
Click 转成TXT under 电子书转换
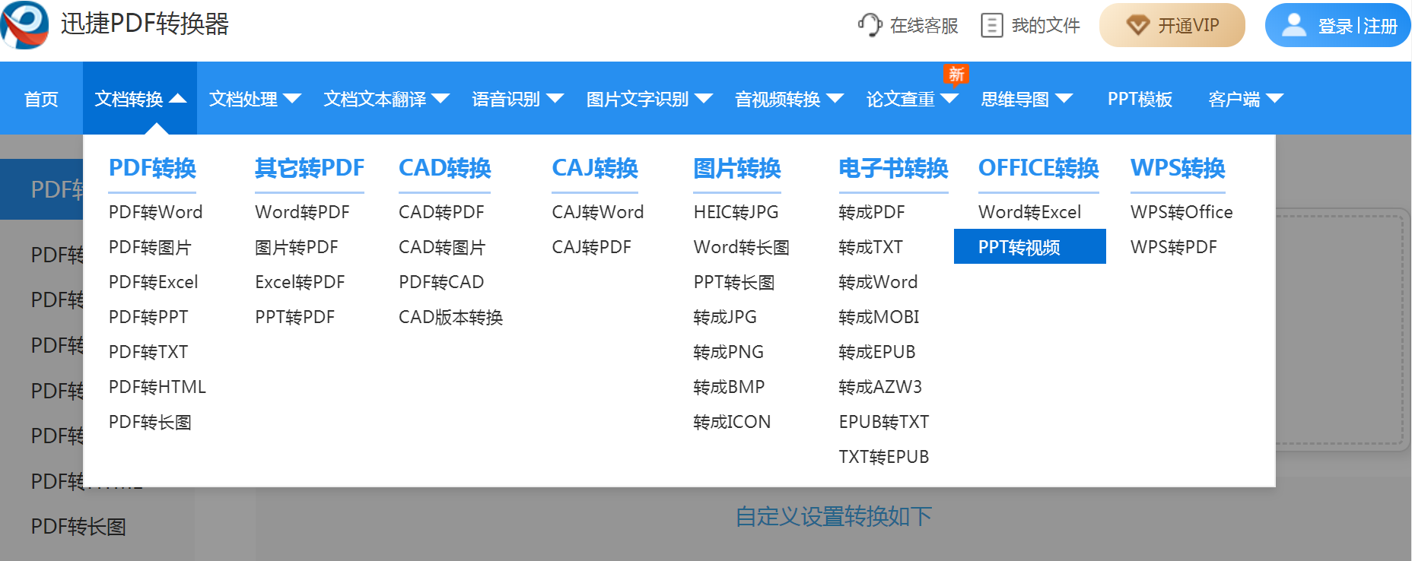click(870, 247)
